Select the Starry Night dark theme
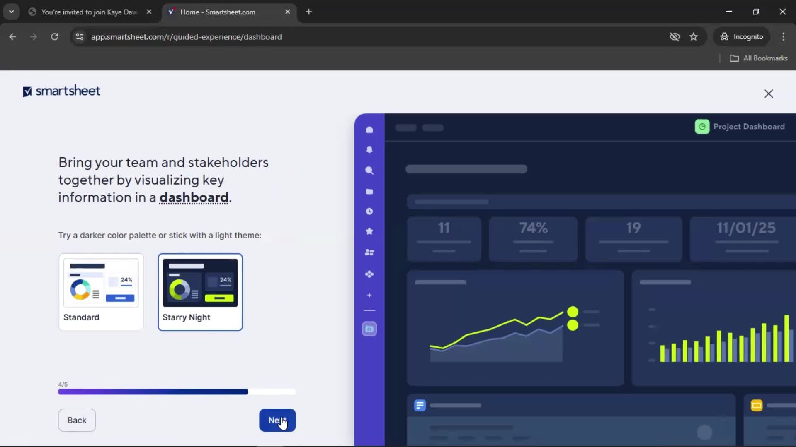Screen dimensions: 796x447 [x=200, y=292]
